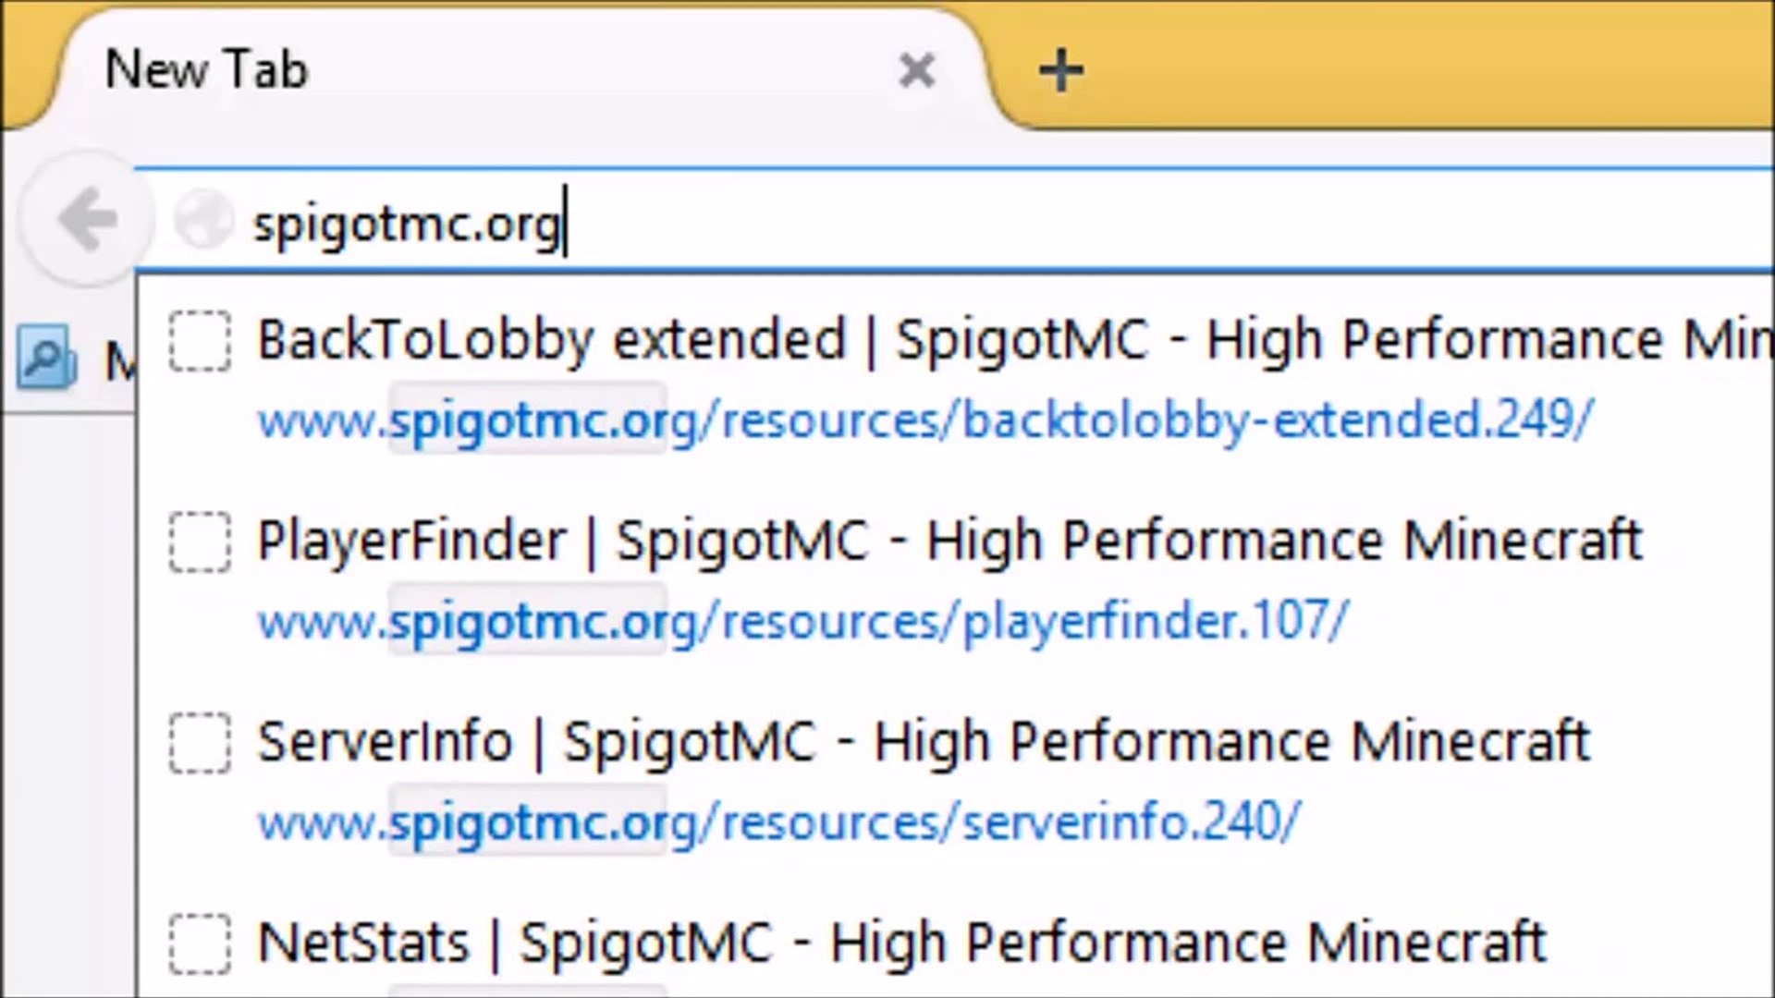
Task: Click favicon placeholder beside NetStats
Action: click(200, 944)
